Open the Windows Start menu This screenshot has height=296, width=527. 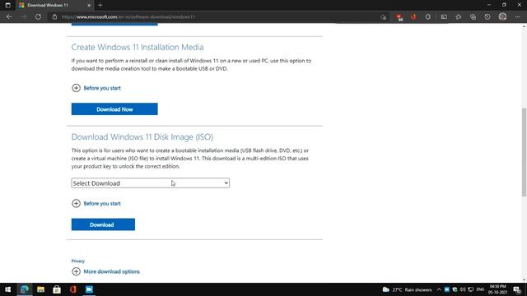click(x=7, y=289)
